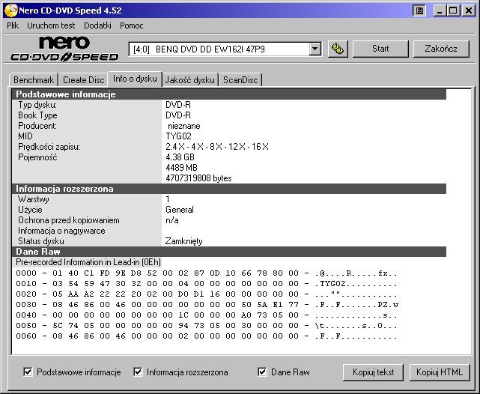The height and width of the screenshot is (394, 480).
Task: Switch to the Create Disc tab
Action: [84, 80]
